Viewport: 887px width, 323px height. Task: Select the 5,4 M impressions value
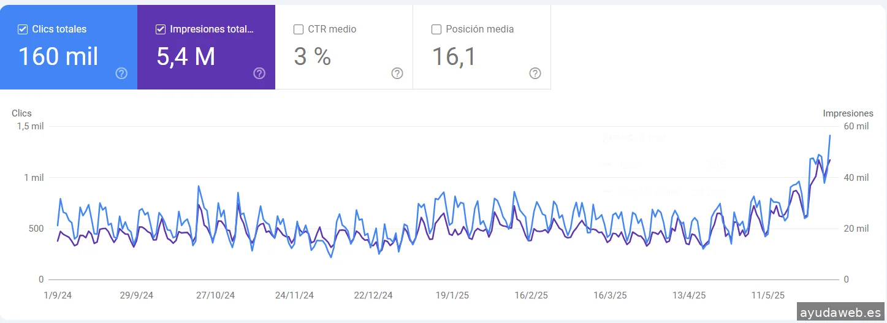(186, 56)
